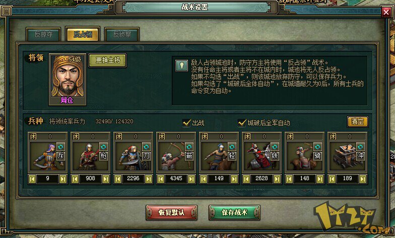This screenshot has height=238, width=395.
Task: Click the red 恢复默认 button
Action: (x=171, y=212)
